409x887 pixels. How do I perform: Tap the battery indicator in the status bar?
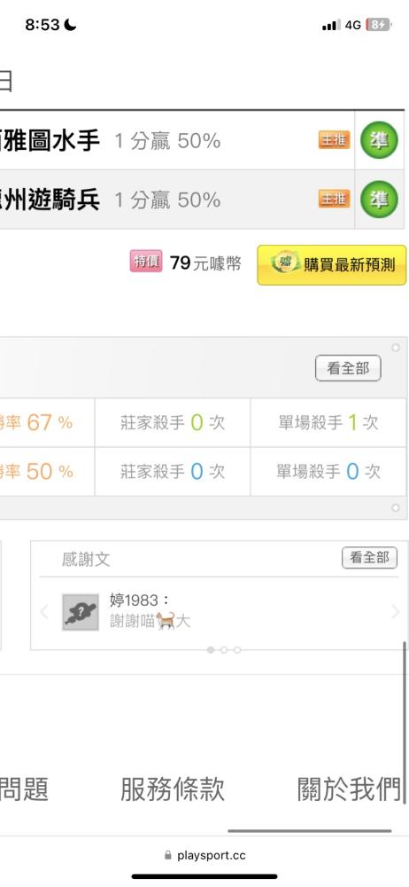pos(378,24)
